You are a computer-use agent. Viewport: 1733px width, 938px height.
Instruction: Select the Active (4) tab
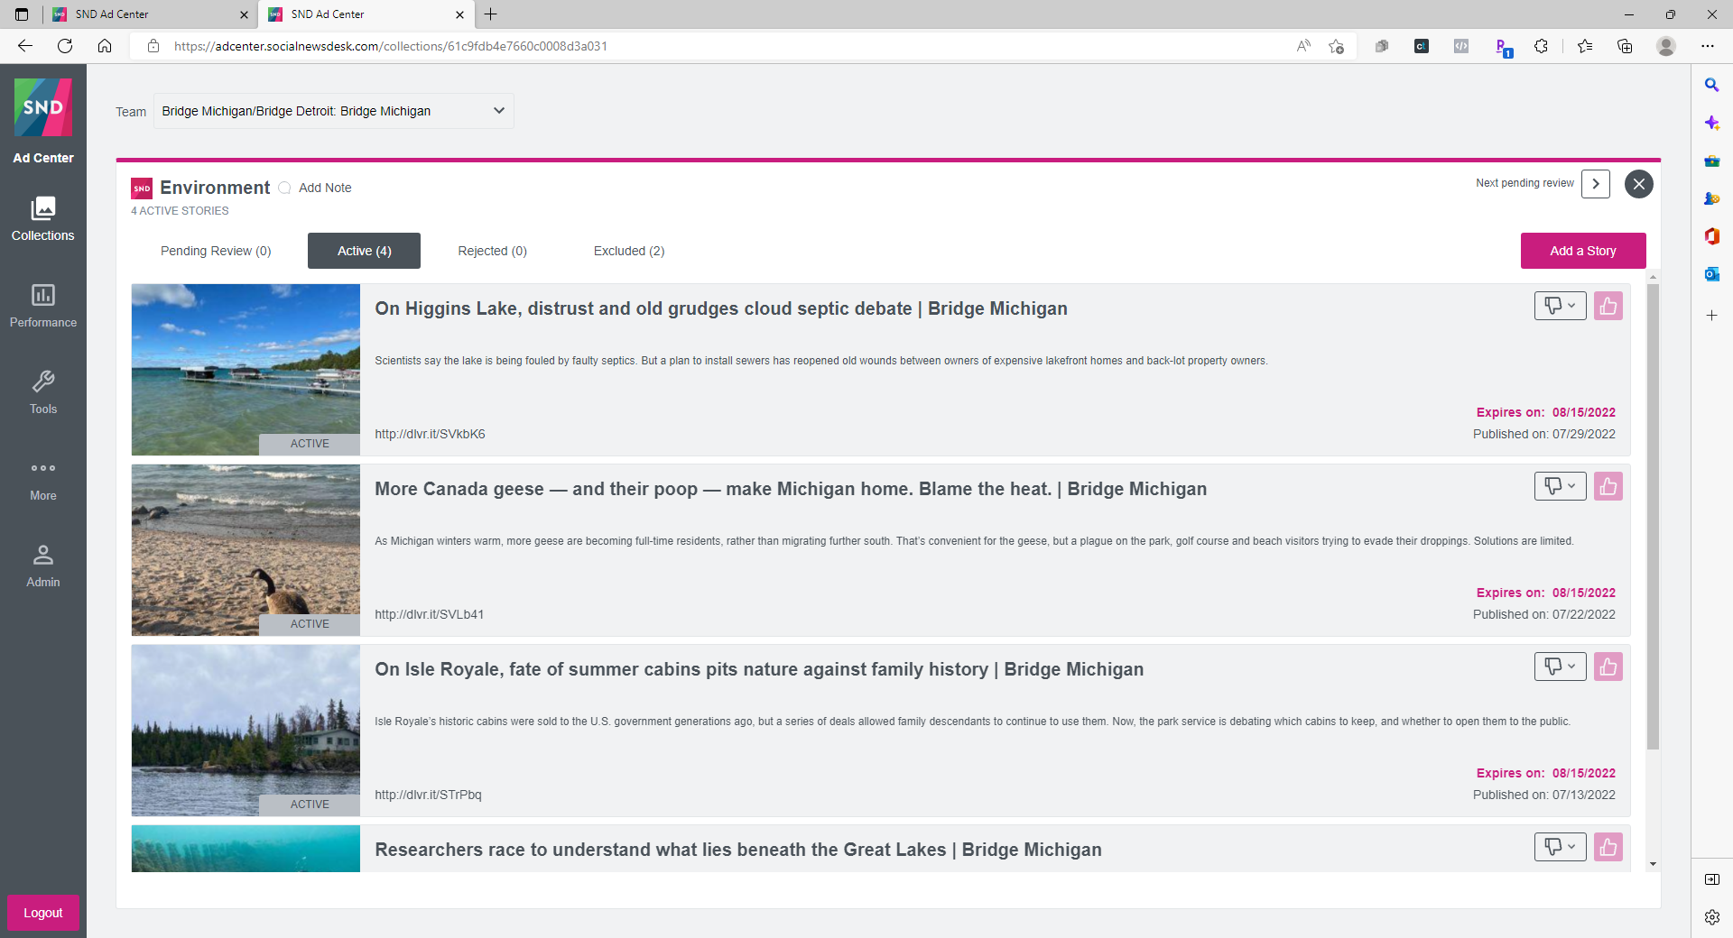[x=364, y=251]
